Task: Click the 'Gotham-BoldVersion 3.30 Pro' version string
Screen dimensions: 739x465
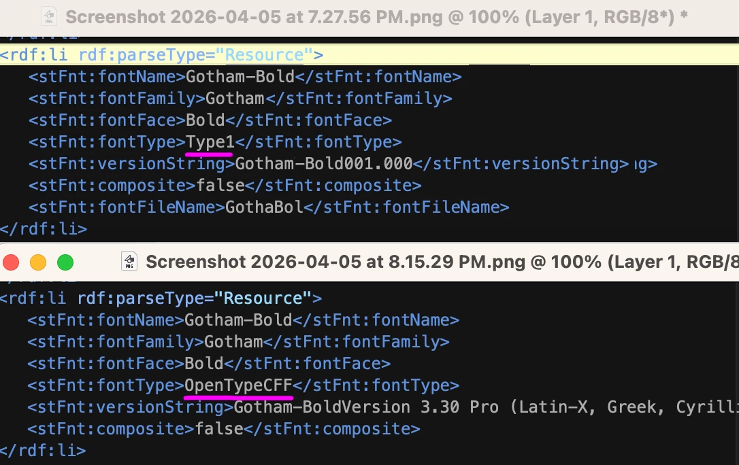Action: click(x=365, y=407)
